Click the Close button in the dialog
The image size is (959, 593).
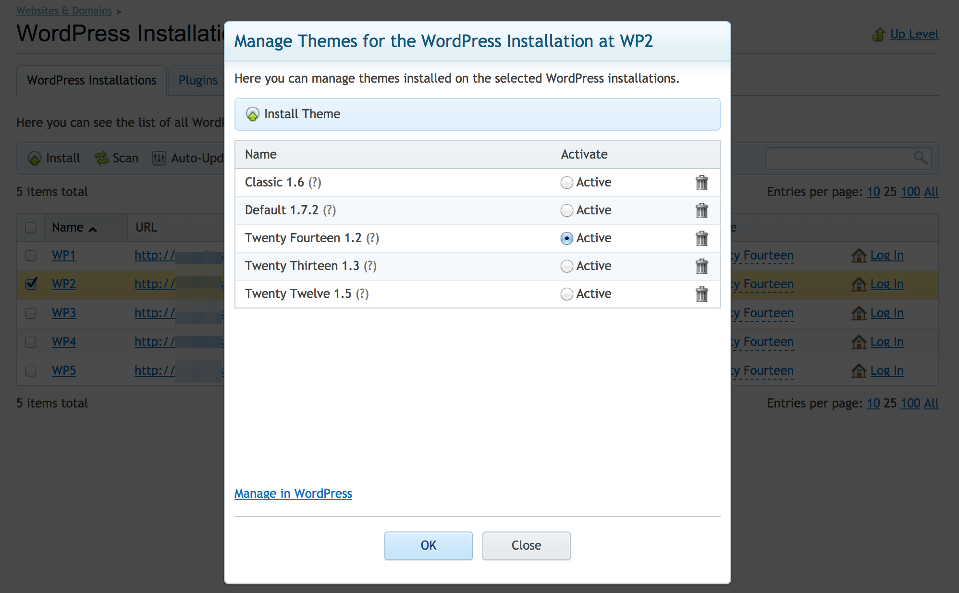[x=526, y=545]
